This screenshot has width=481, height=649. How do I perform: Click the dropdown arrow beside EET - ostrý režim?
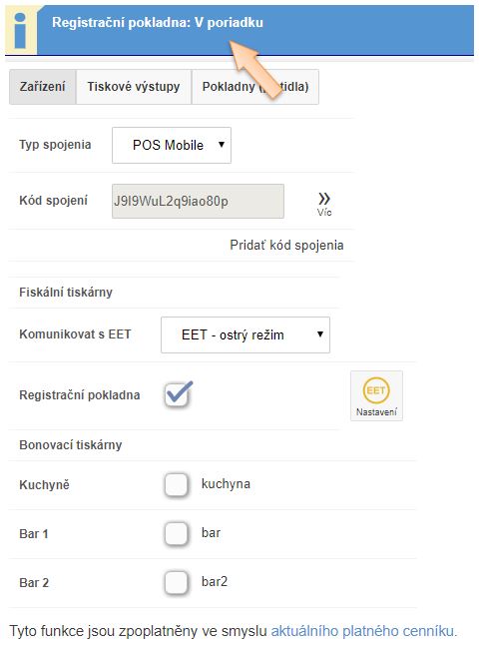coord(319,334)
